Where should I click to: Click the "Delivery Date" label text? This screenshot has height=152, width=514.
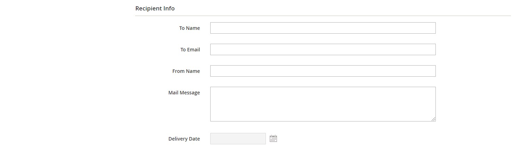tap(184, 139)
